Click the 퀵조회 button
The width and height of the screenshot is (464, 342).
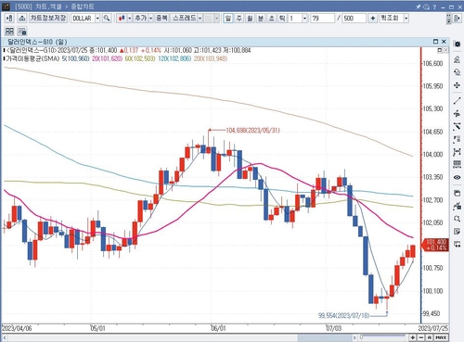[x=392, y=19]
